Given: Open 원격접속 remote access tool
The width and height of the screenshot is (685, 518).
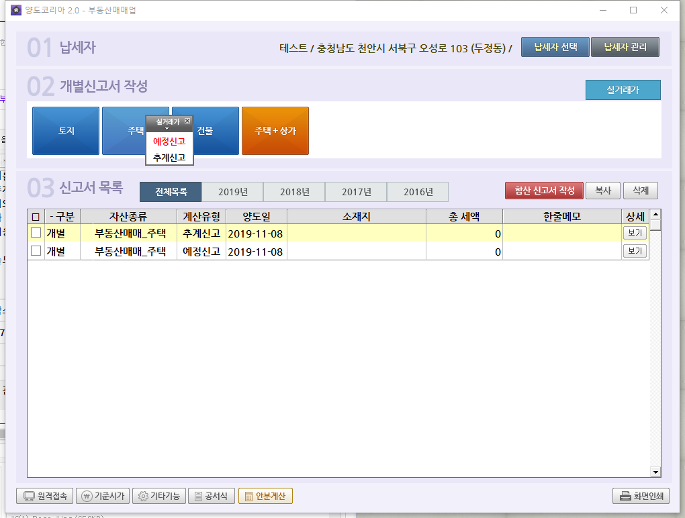Looking at the screenshot, I should point(44,497).
